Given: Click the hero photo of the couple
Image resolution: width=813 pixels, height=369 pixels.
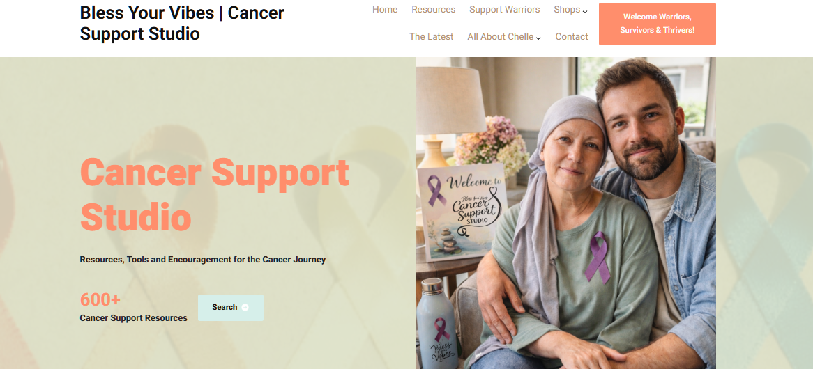Looking at the screenshot, I should point(565,213).
